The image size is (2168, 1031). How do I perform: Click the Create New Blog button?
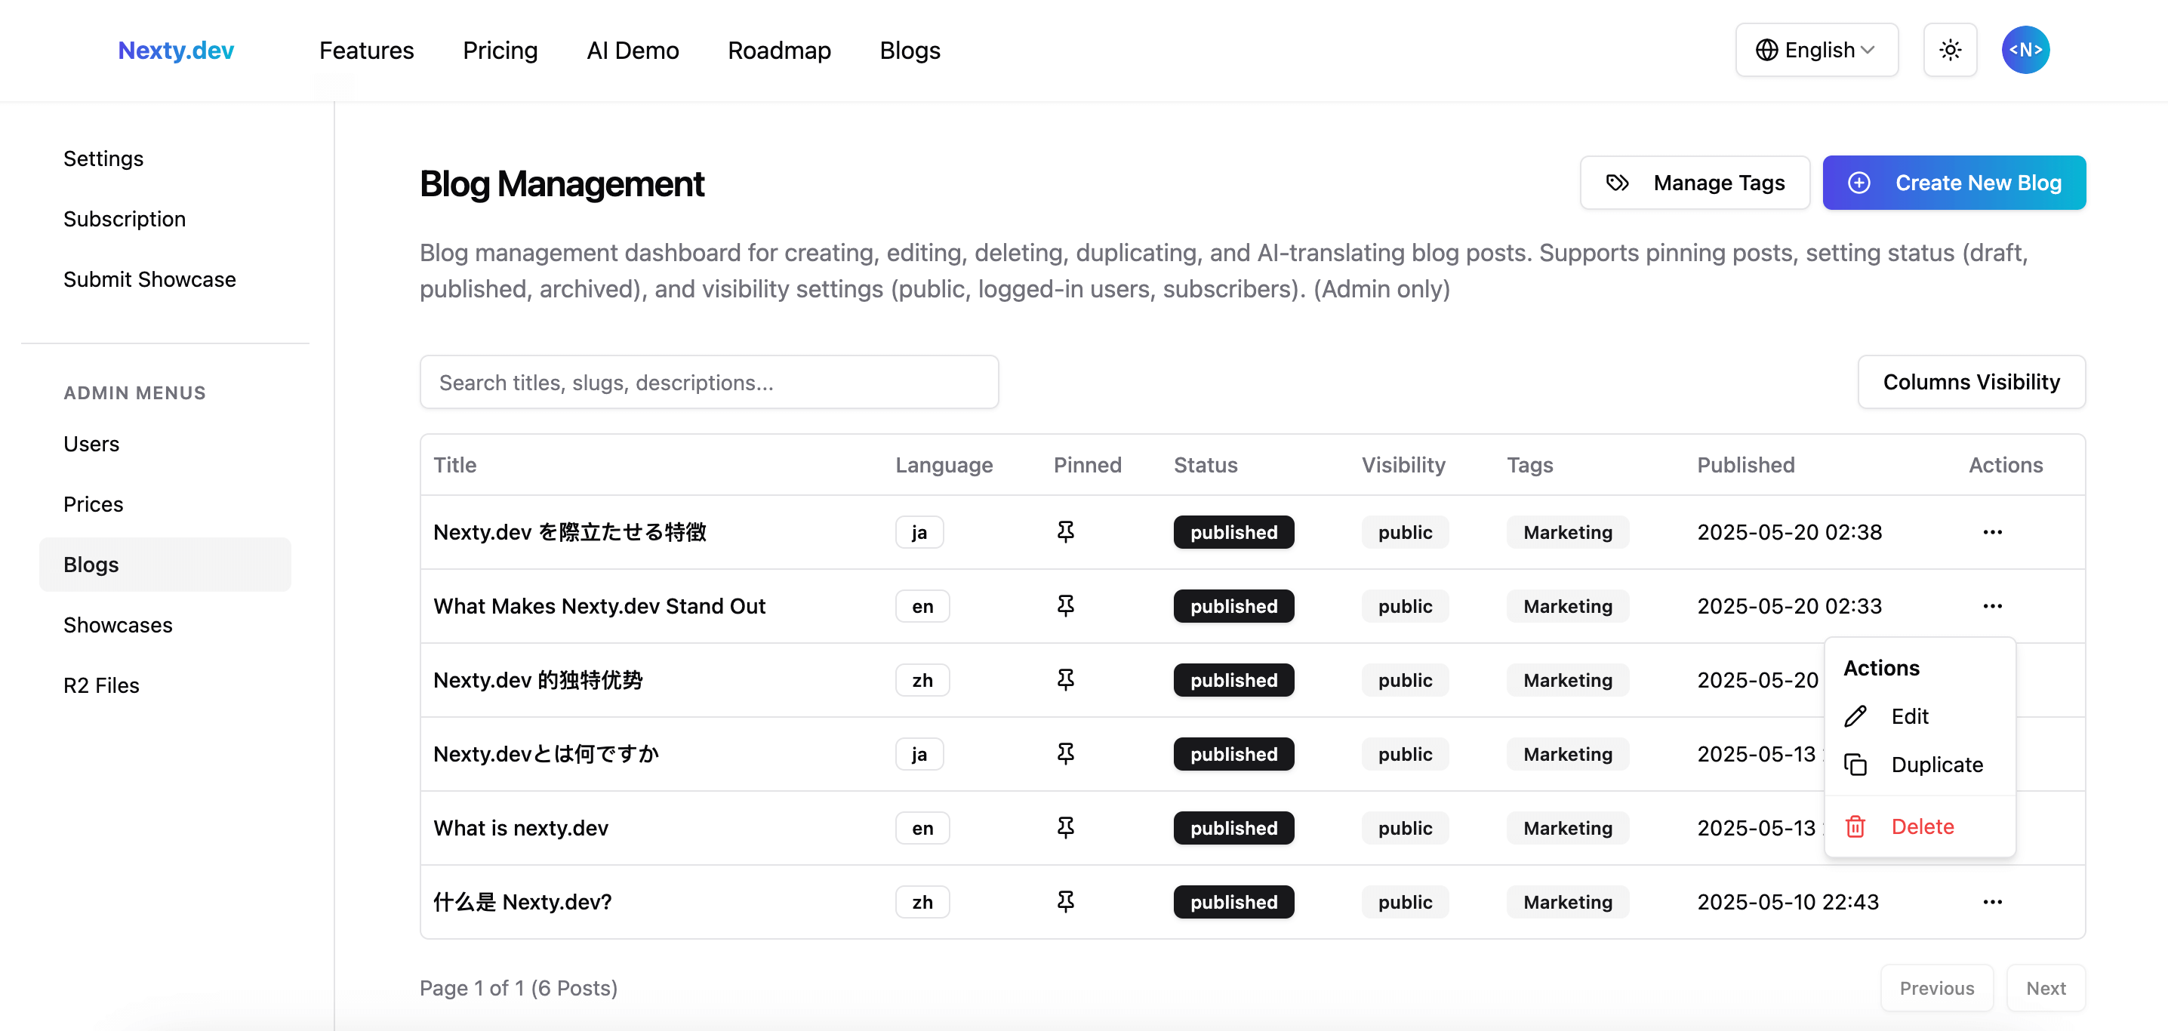tap(1953, 183)
